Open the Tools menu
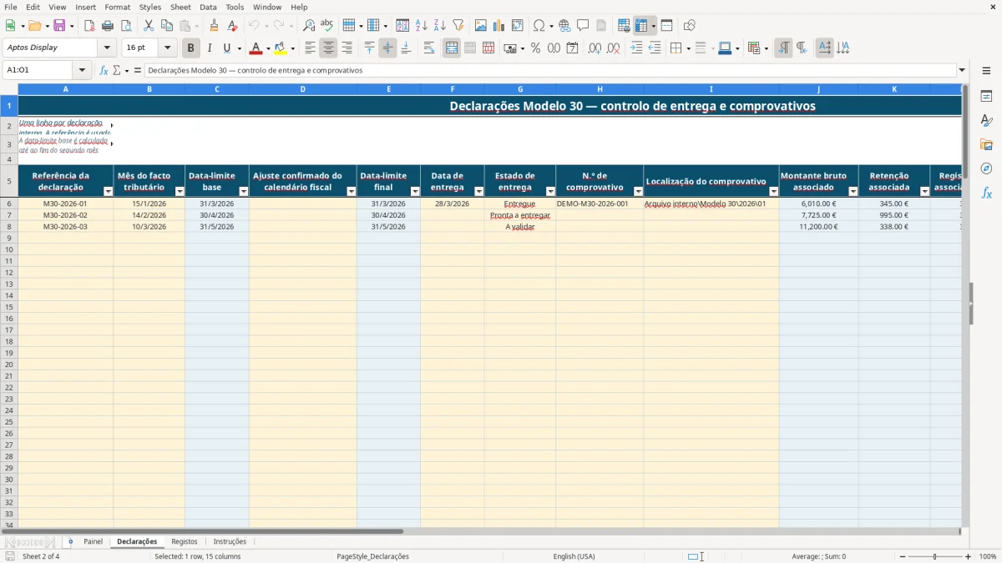The height and width of the screenshot is (563, 1002). pos(235,7)
